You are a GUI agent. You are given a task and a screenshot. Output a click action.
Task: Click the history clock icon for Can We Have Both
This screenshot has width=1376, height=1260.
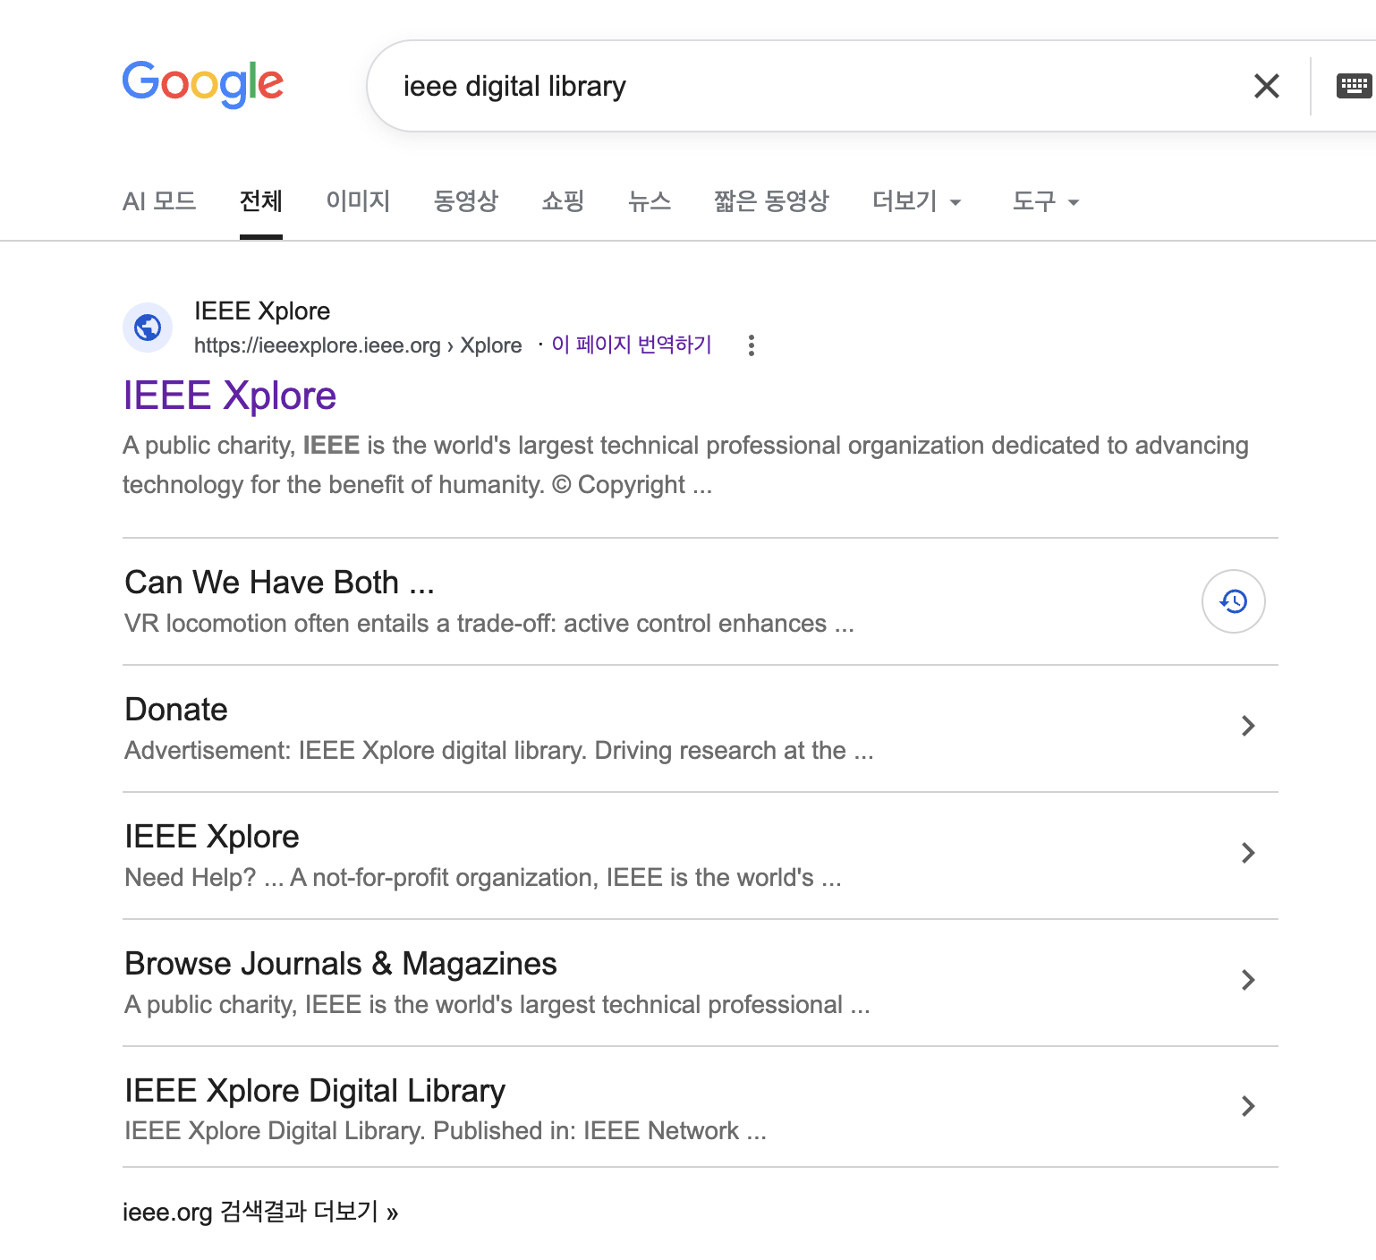pyautogui.click(x=1233, y=601)
